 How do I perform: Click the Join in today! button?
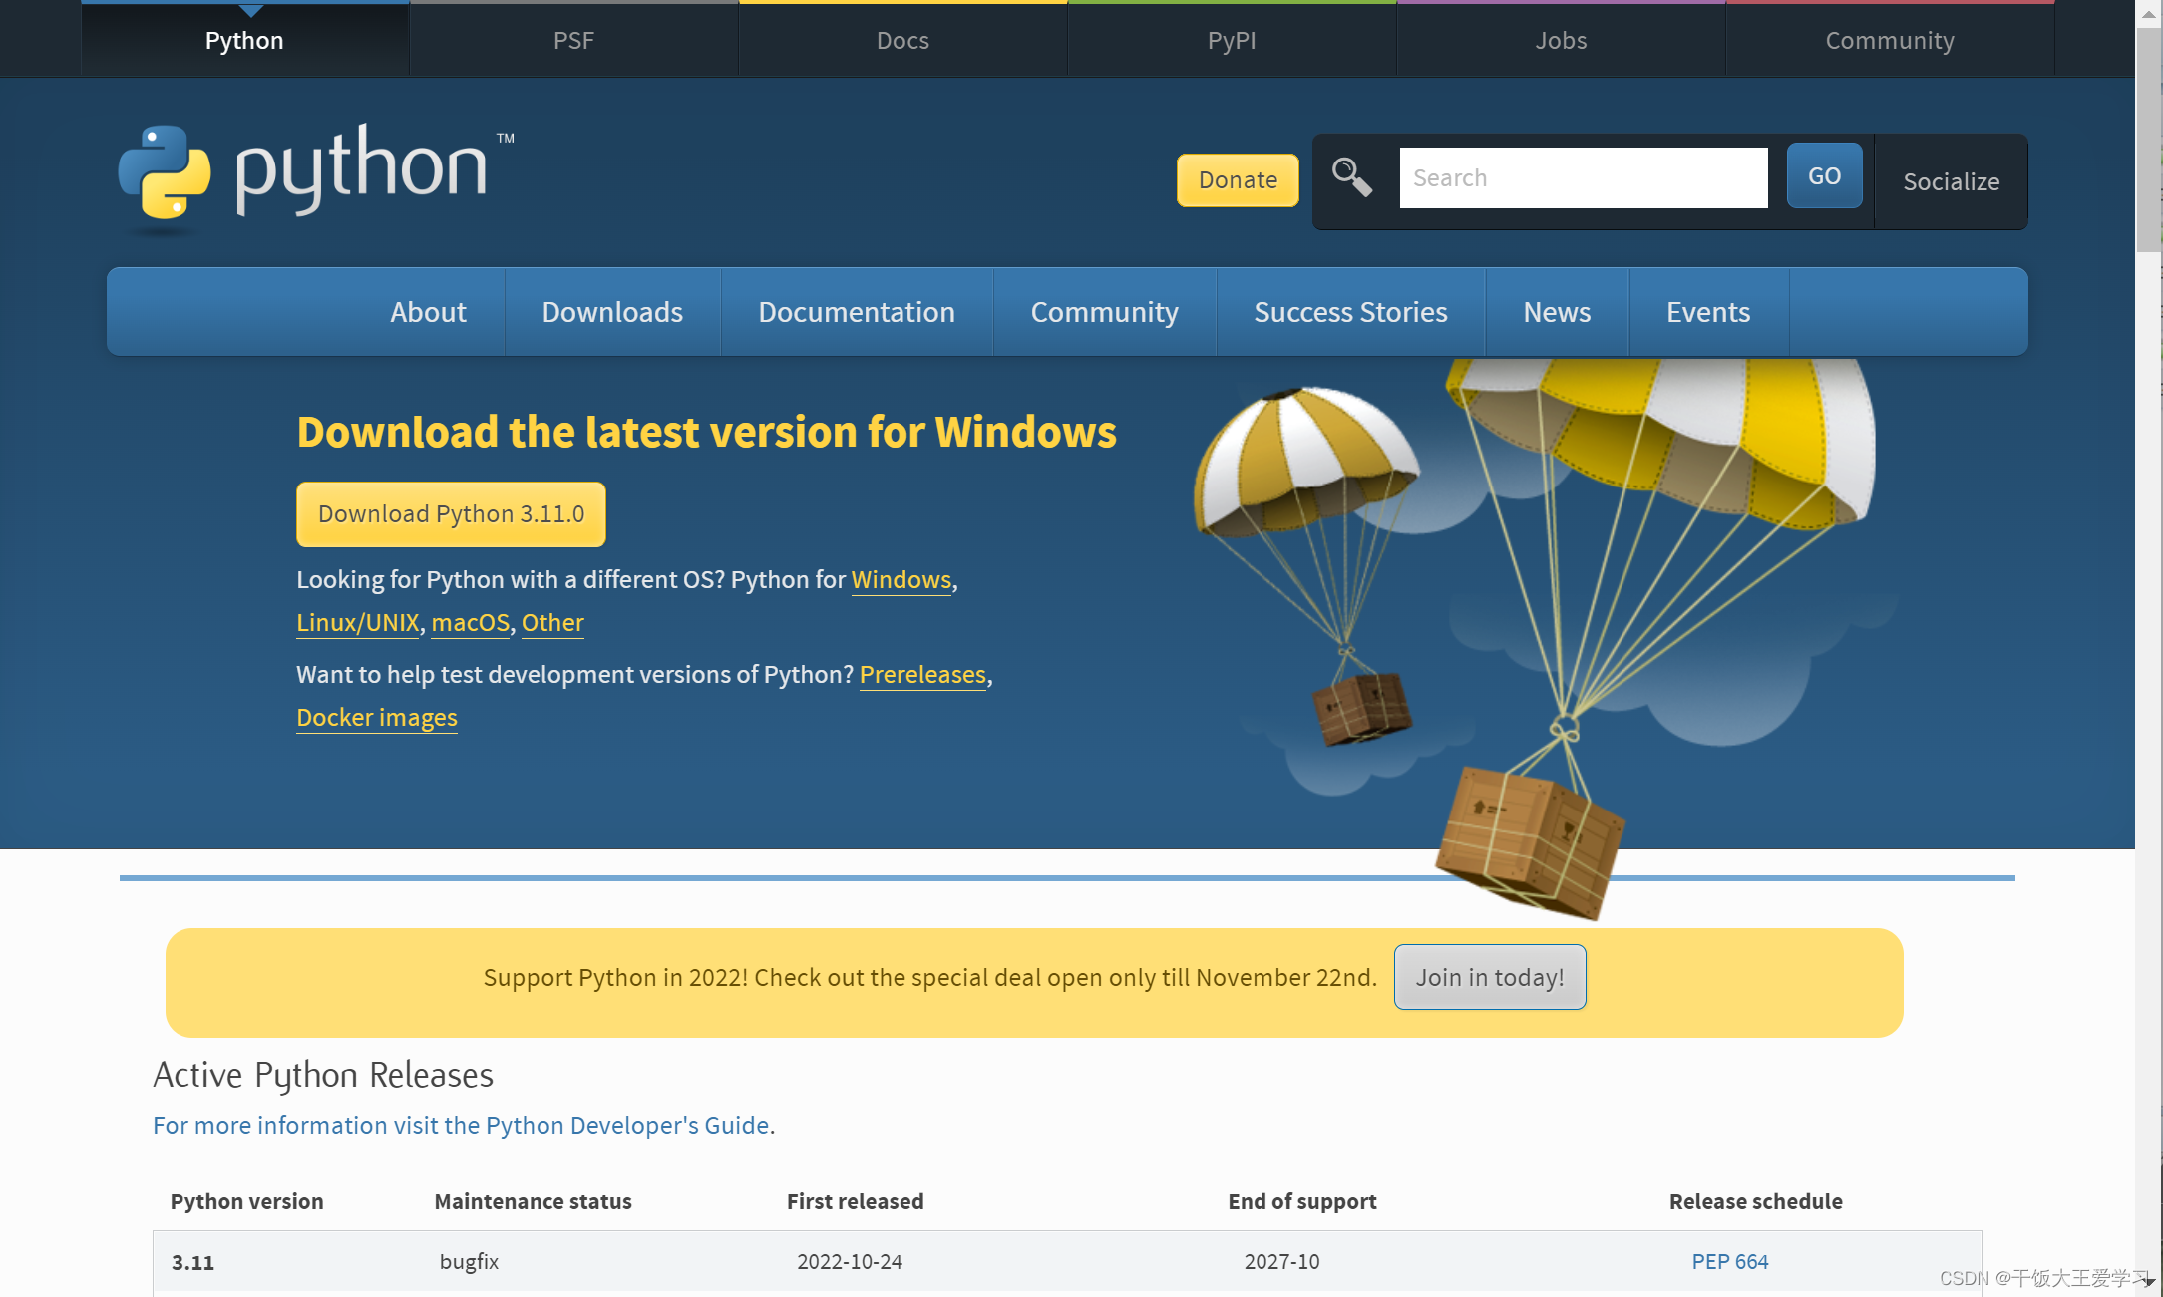1489,977
